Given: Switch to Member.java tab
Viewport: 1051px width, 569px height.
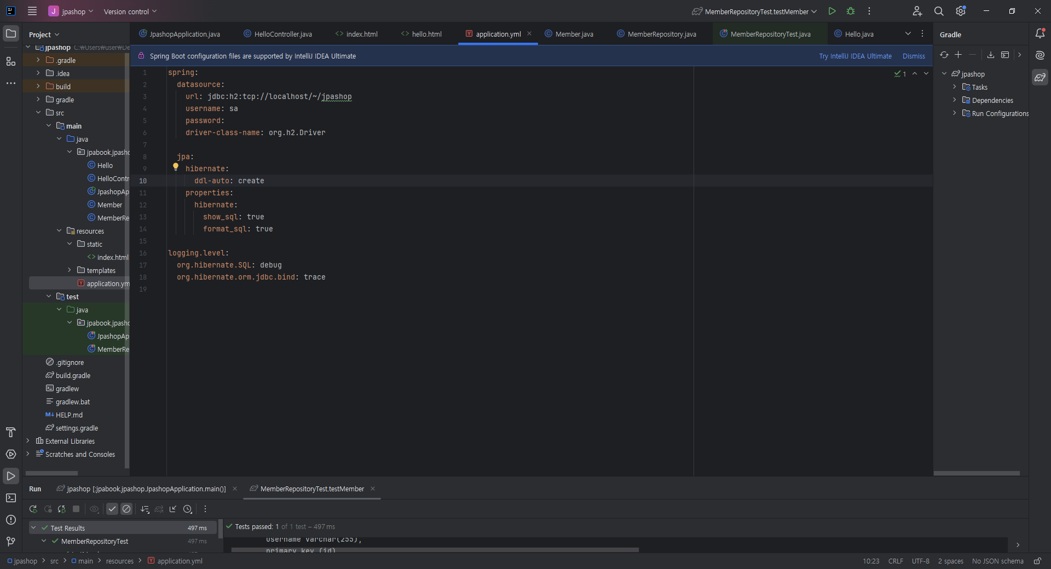Looking at the screenshot, I should point(569,34).
